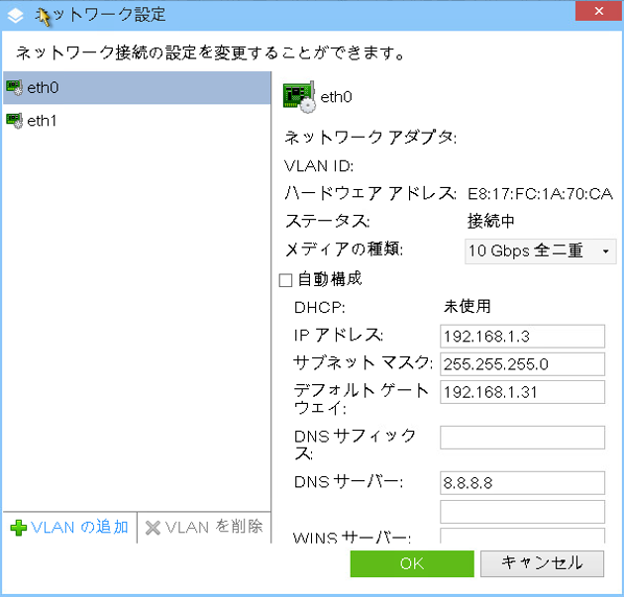
Task: Click the eth0 heading text beside large icon
Action: (x=337, y=97)
